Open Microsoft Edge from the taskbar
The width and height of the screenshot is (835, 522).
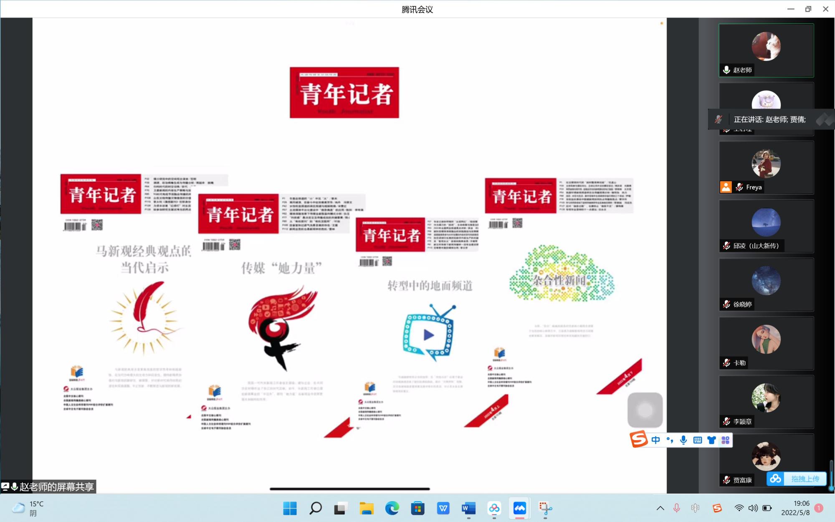pyautogui.click(x=392, y=508)
